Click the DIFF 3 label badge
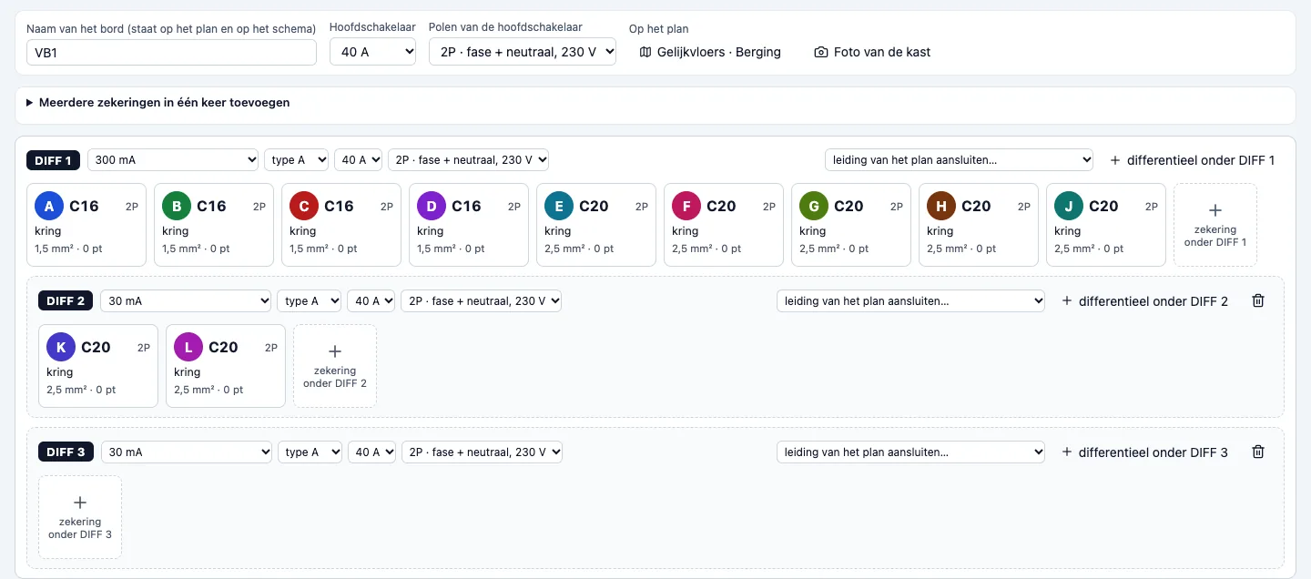The image size is (1311, 579). [66, 452]
